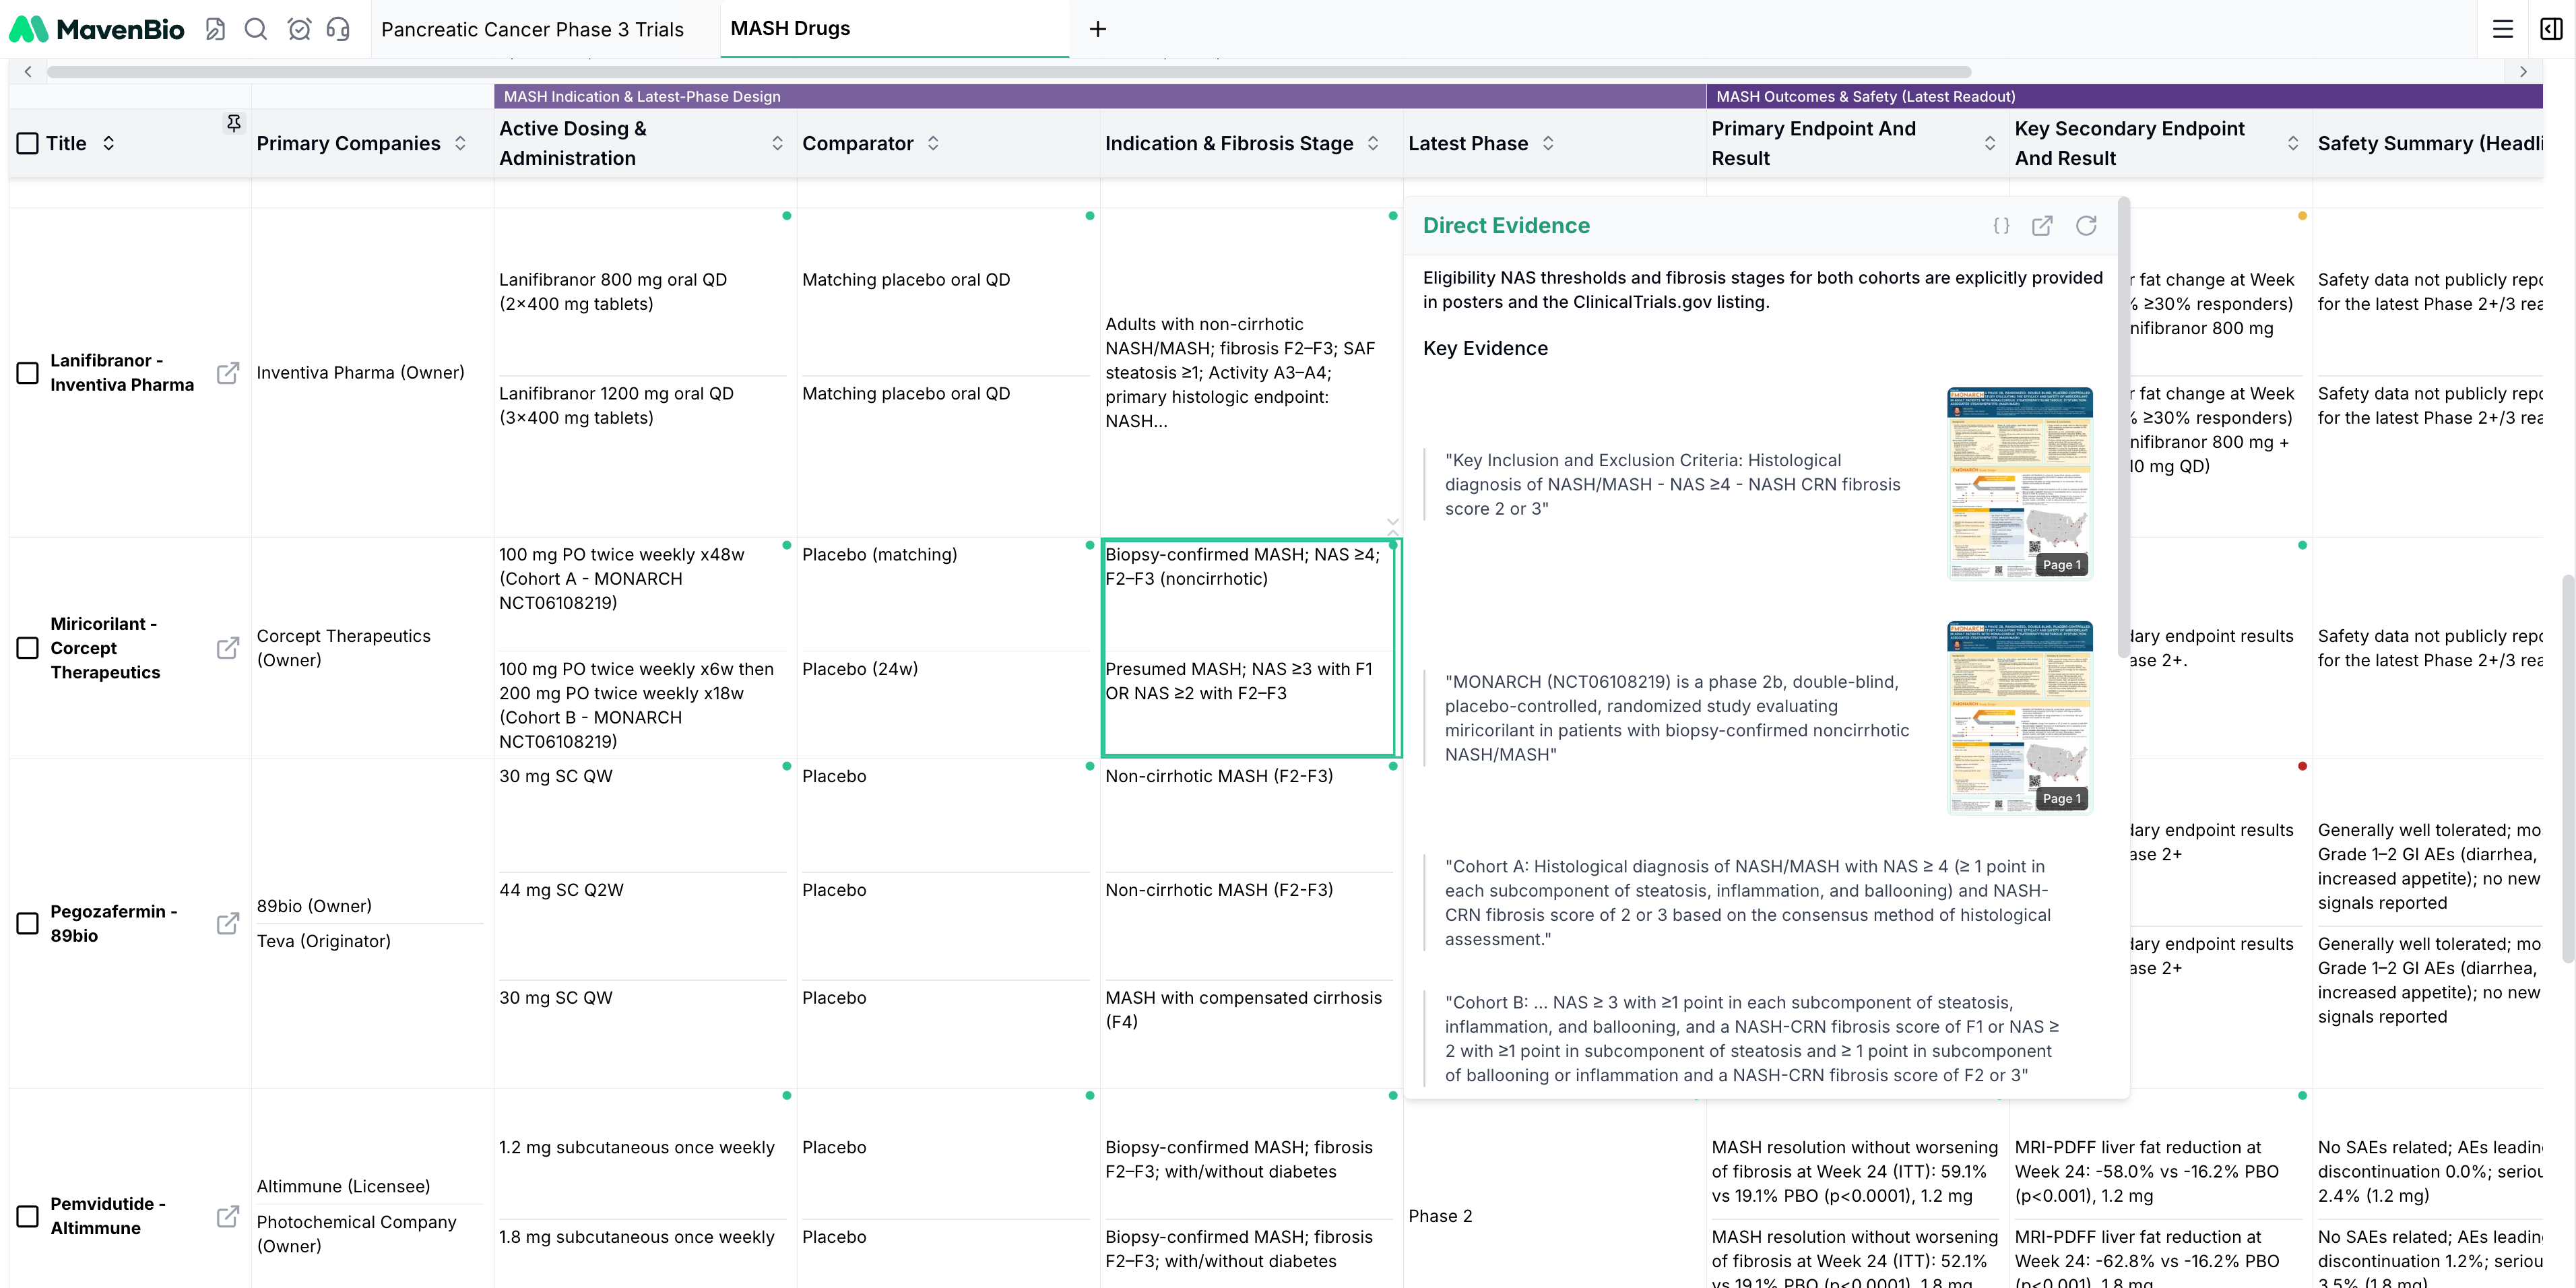Sort the Comparator column

click(x=933, y=143)
